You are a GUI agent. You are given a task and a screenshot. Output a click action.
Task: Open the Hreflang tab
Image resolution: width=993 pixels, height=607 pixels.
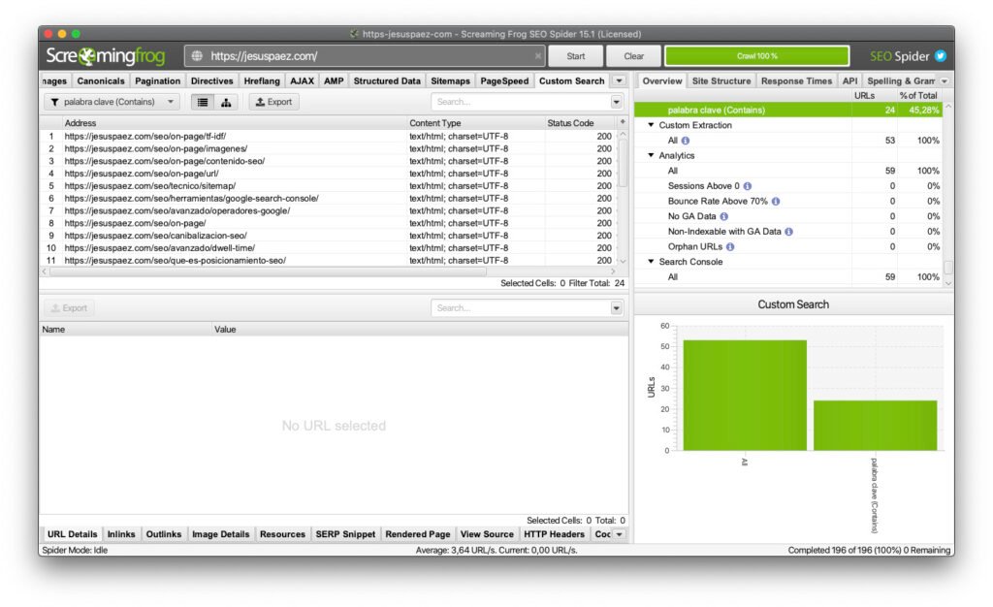[262, 81]
